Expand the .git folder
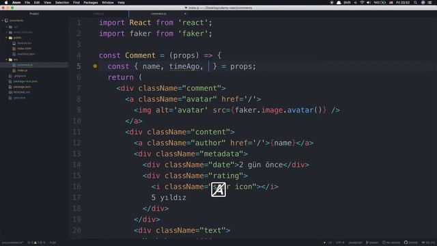This screenshot has height=246, width=437. coord(7,27)
